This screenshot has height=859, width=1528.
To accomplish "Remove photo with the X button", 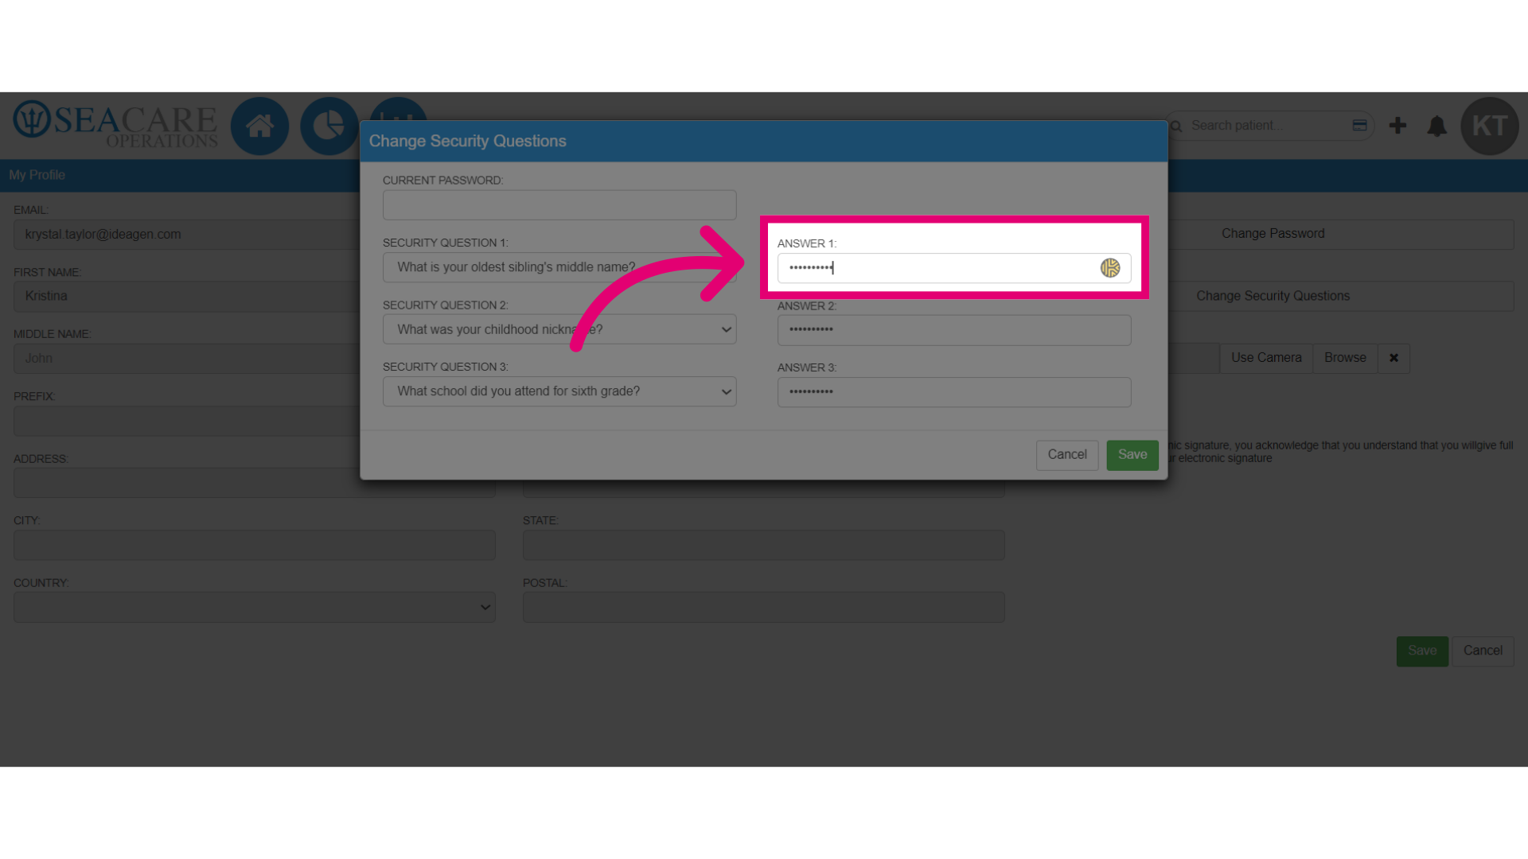I will (1394, 358).
